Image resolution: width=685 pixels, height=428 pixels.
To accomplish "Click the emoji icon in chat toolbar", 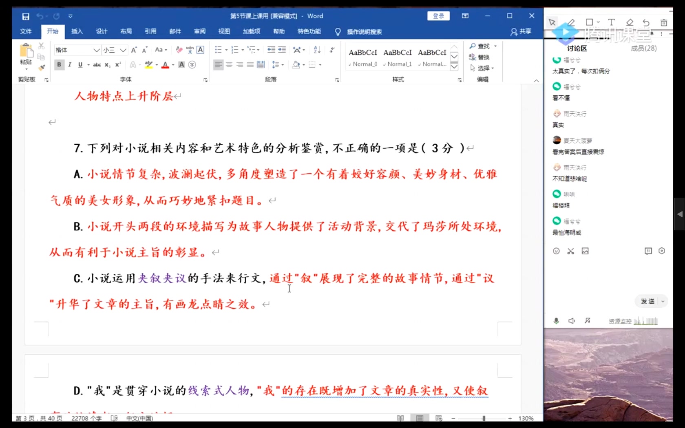I will (556, 251).
